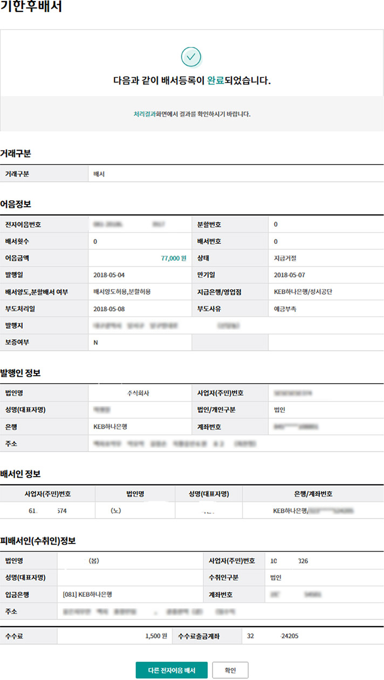Image resolution: width=384 pixels, height=680 pixels.
Task: Click the 부도처리일 value 2018-05-08
Action: [x=109, y=309]
